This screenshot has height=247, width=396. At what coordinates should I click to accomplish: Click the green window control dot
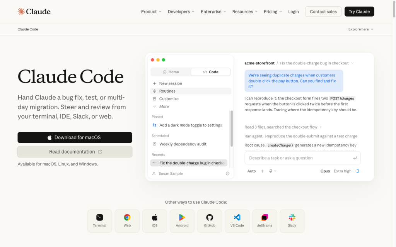(x=164, y=60)
